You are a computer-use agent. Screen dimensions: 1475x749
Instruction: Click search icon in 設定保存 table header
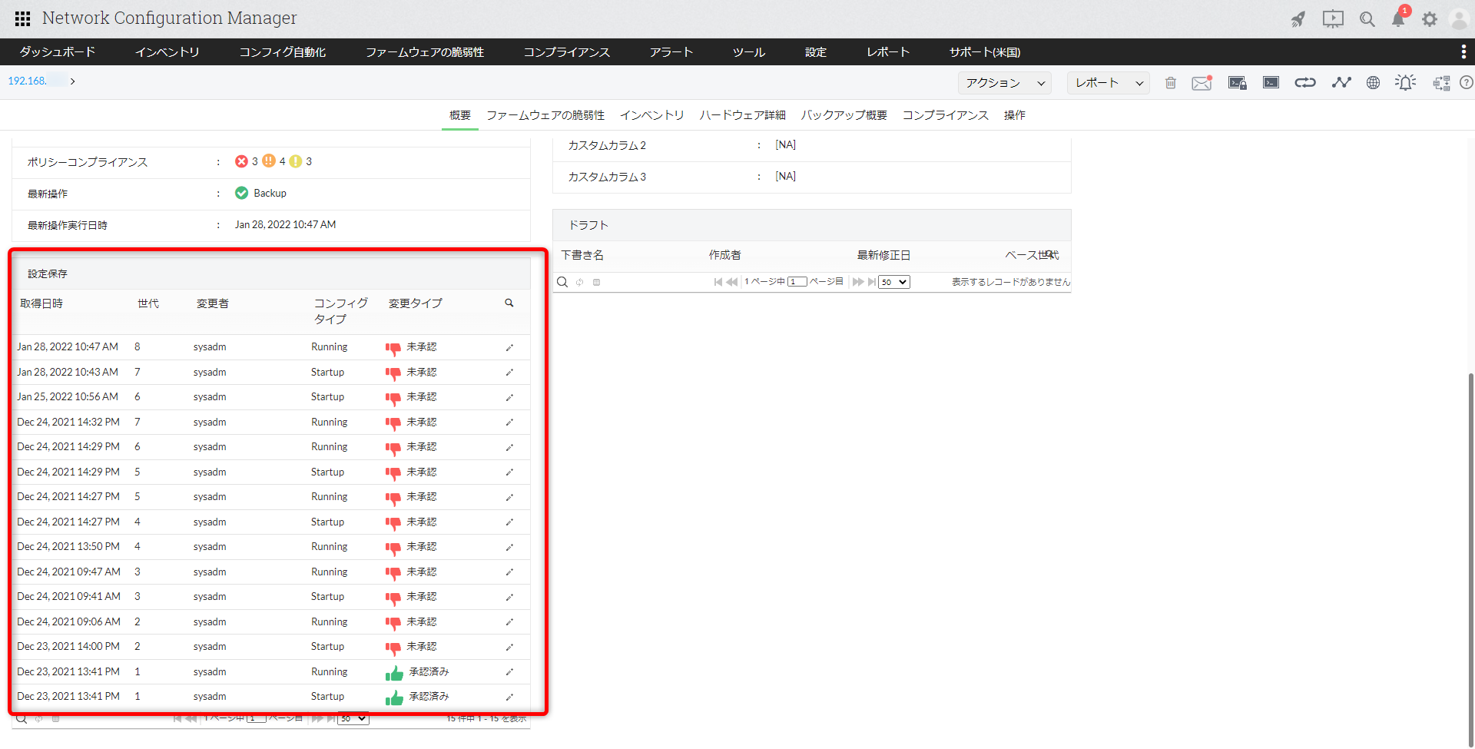(509, 303)
